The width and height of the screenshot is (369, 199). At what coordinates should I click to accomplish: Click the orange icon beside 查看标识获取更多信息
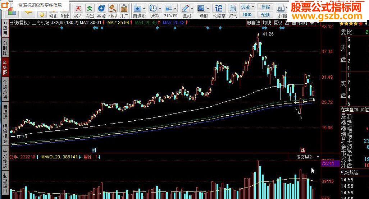click(5, 5)
